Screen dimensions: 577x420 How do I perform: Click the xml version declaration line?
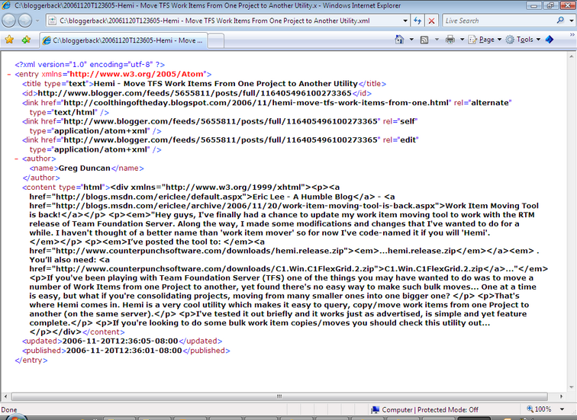[90, 65]
